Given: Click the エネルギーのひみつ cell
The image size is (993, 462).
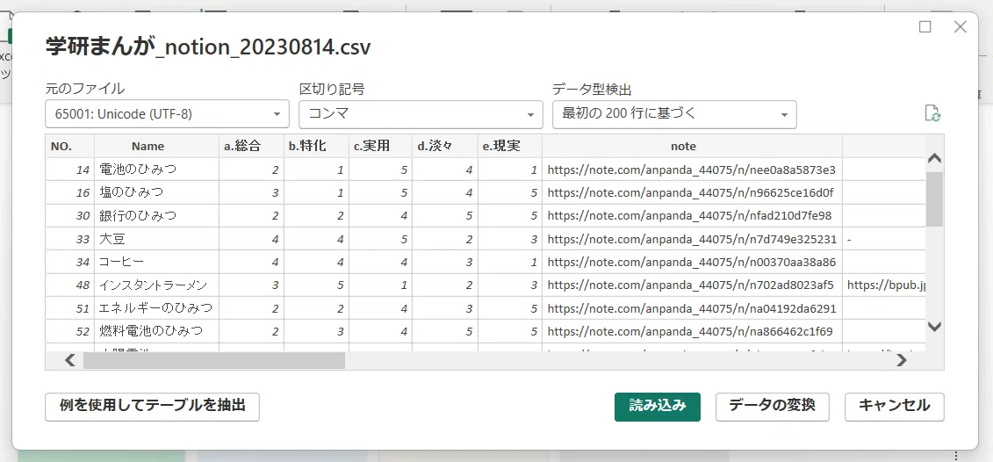Looking at the screenshot, I should (x=156, y=308).
